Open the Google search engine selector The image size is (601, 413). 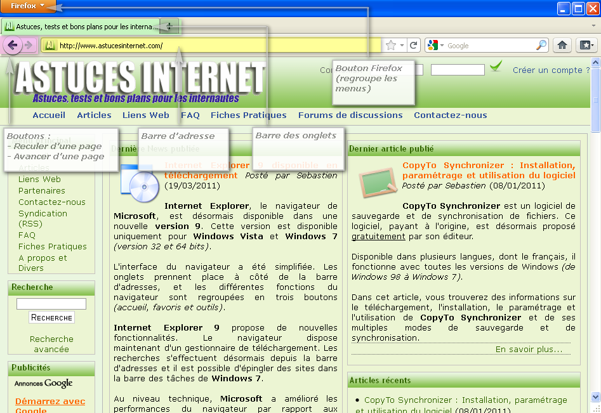click(x=435, y=46)
